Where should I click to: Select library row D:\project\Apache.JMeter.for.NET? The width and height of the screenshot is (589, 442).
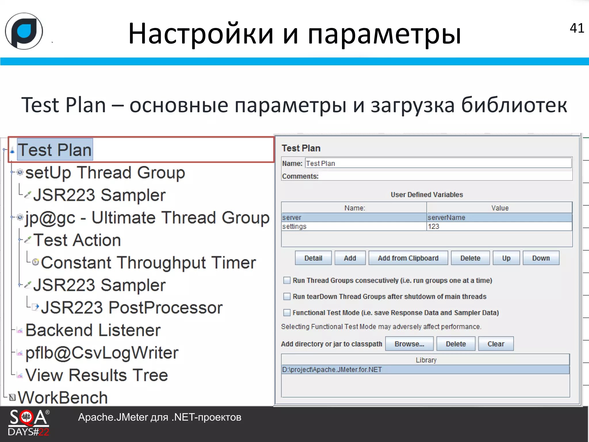tap(426, 369)
